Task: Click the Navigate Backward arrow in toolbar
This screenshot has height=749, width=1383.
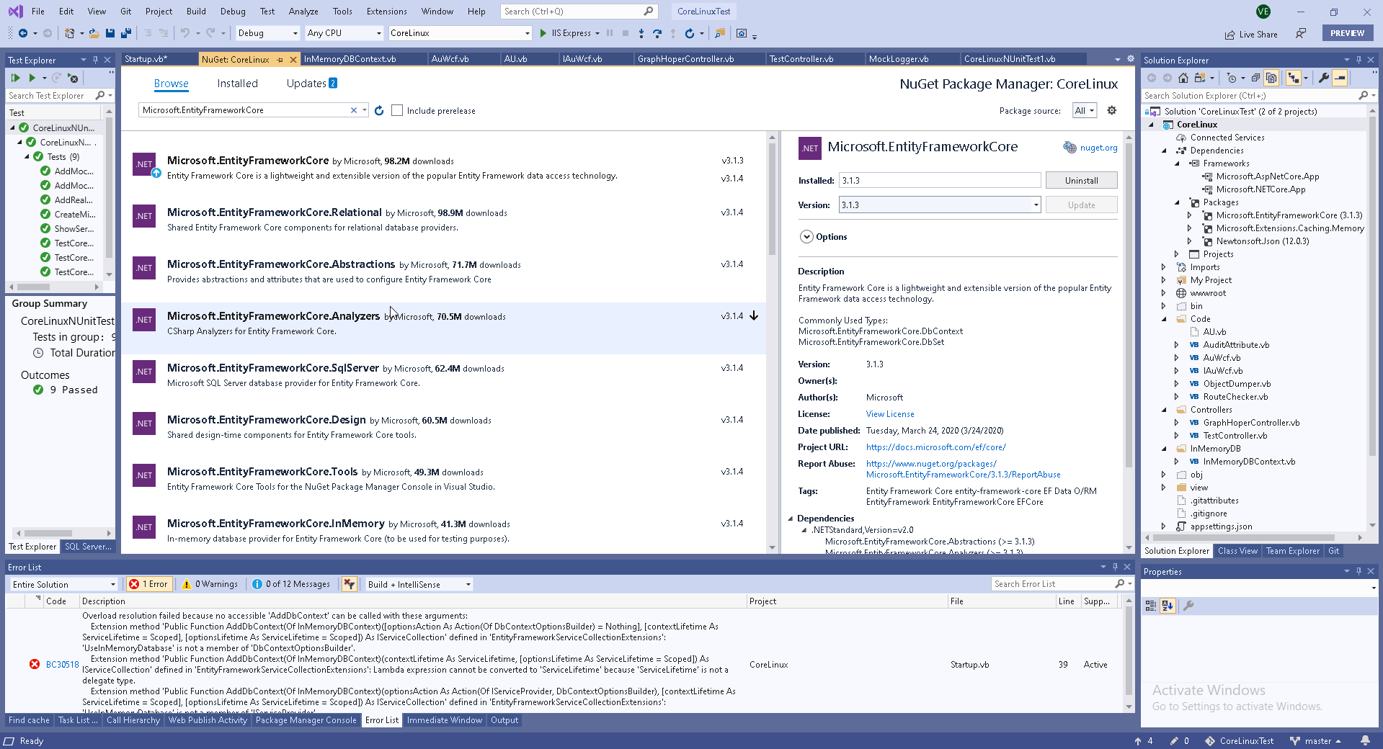Action: 23,33
